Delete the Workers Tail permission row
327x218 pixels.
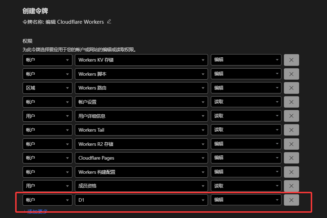point(291,130)
